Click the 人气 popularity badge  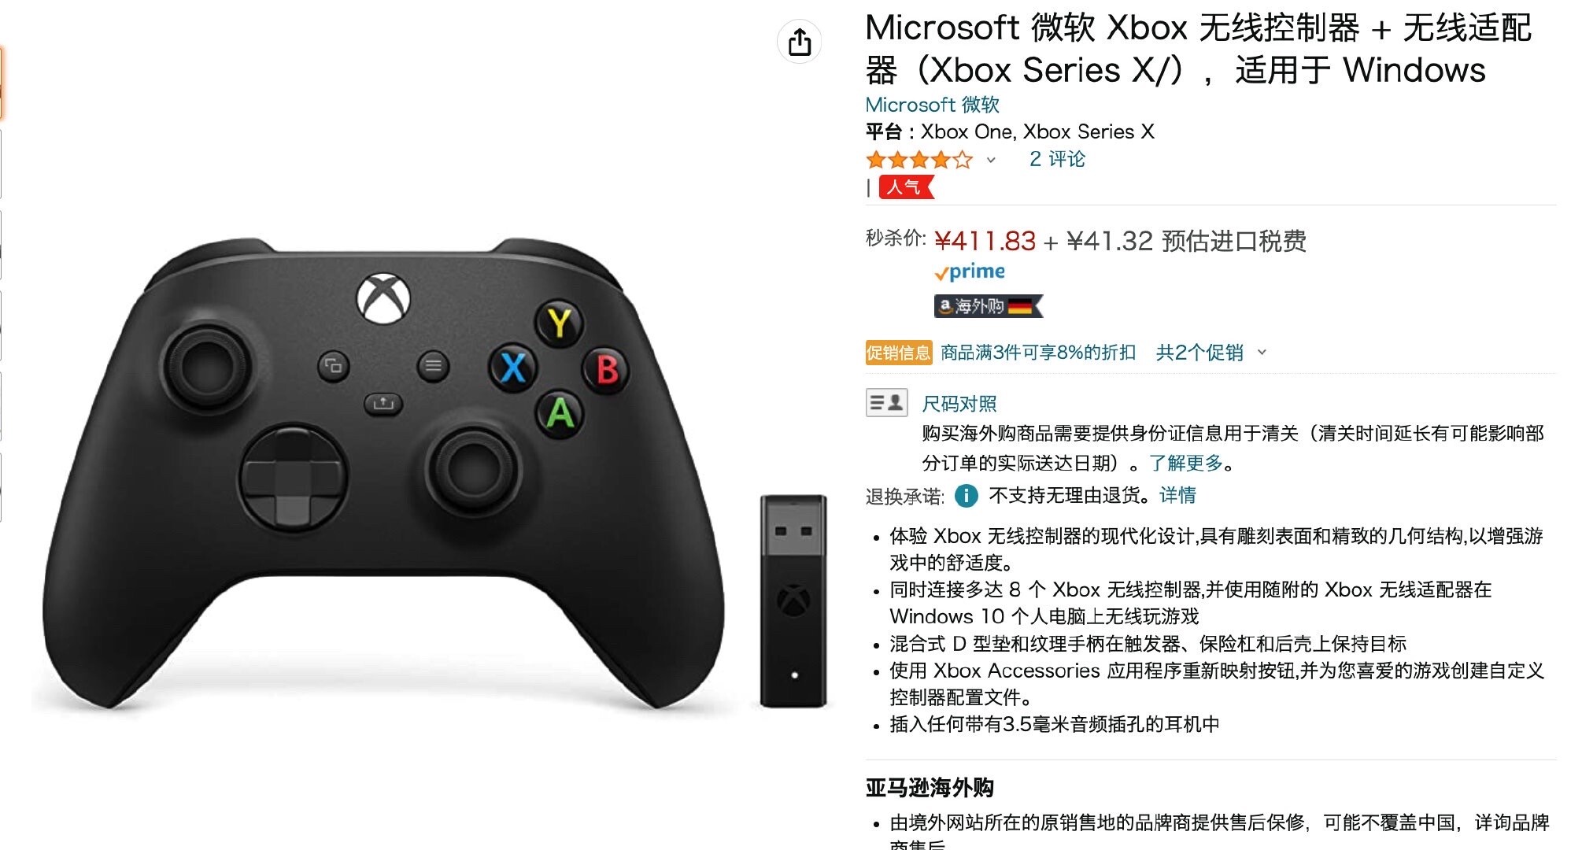click(906, 187)
